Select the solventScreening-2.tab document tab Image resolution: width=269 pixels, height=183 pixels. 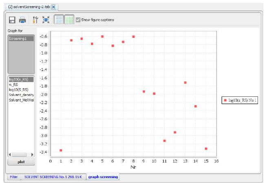pos(29,7)
